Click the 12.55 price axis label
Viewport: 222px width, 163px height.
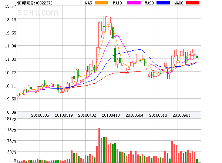11,33
